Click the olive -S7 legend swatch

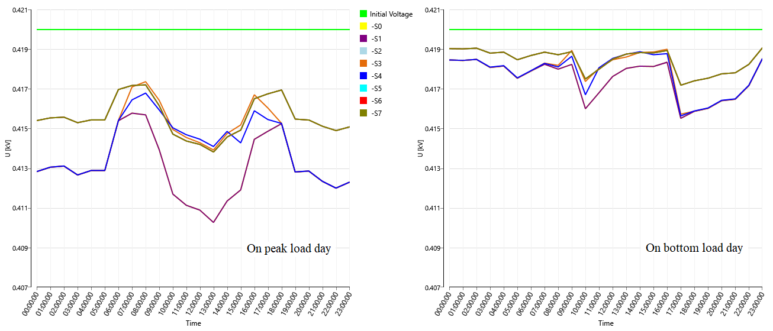[x=363, y=113]
